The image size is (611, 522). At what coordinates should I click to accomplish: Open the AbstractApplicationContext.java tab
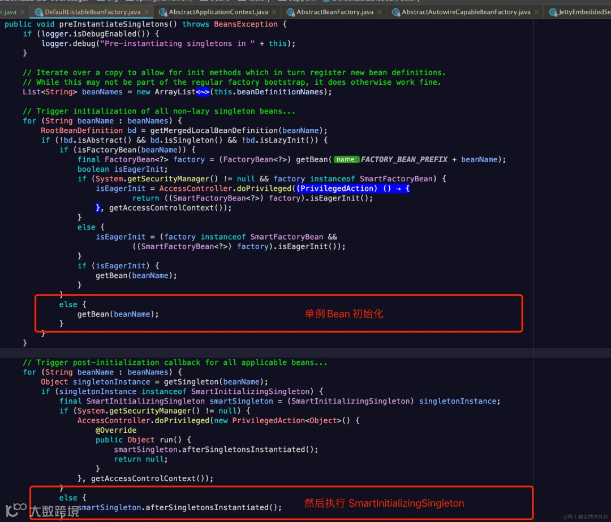pyautogui.click(x=218, y=12)
